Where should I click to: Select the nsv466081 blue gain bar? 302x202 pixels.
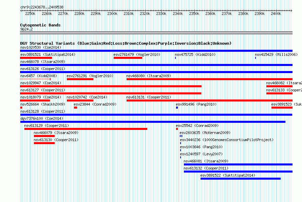pos(238,164)
